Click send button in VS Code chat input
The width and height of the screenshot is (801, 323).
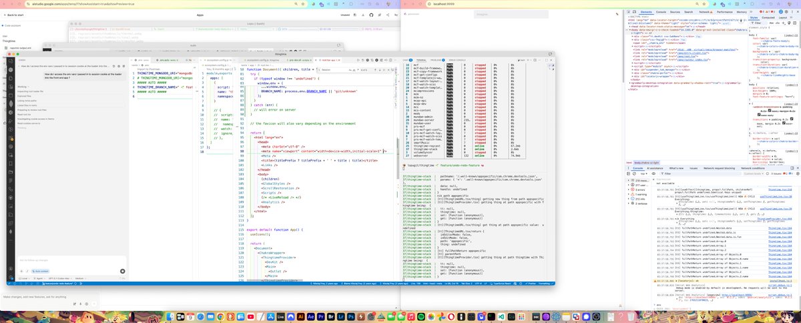coord(123,270)
